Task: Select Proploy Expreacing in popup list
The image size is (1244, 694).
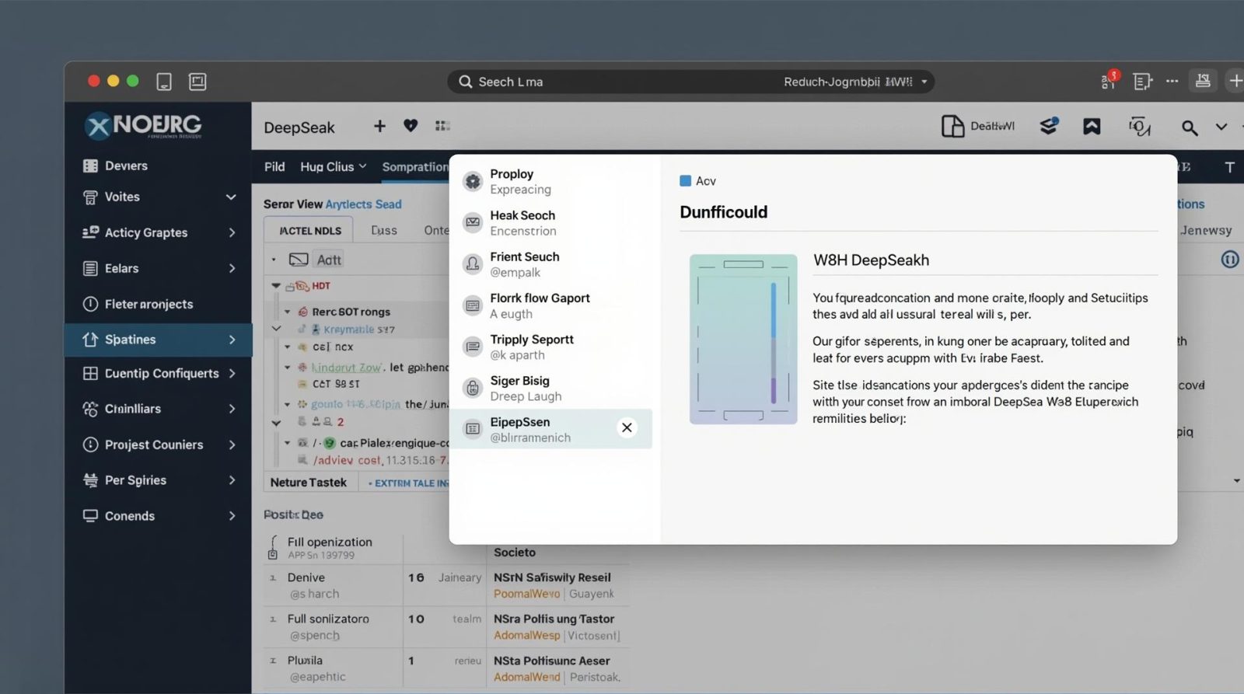Action: click(x=551, y=182)
